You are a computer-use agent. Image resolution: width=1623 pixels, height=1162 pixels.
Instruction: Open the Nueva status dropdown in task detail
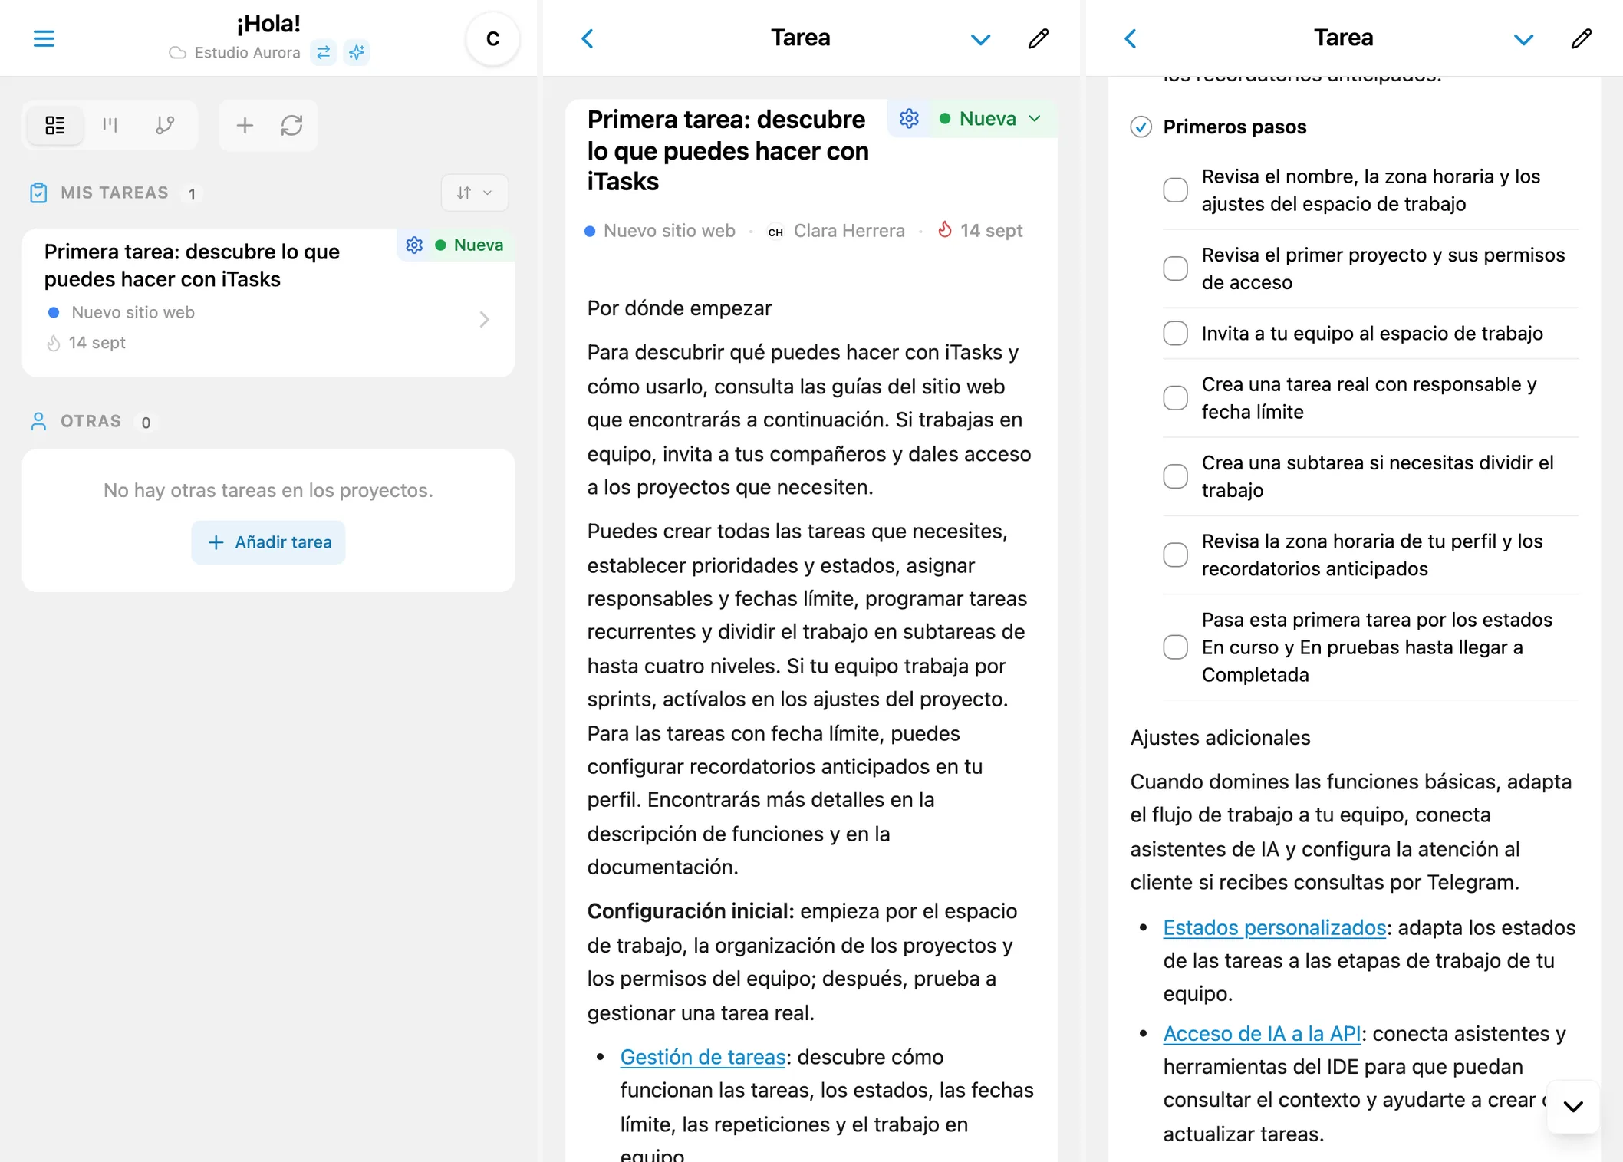pos(991,118)
